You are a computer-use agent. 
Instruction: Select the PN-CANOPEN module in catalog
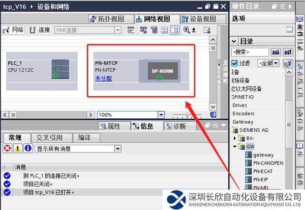267,163
